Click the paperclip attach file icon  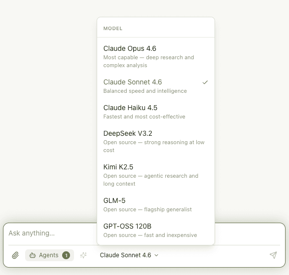15,255
